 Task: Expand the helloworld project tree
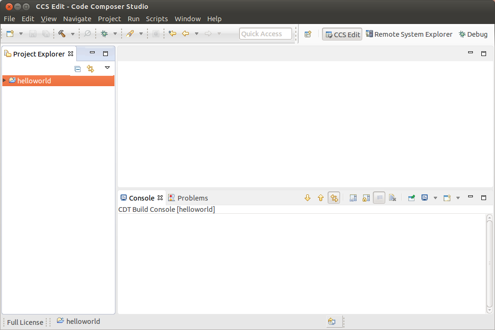click(5, 80)
